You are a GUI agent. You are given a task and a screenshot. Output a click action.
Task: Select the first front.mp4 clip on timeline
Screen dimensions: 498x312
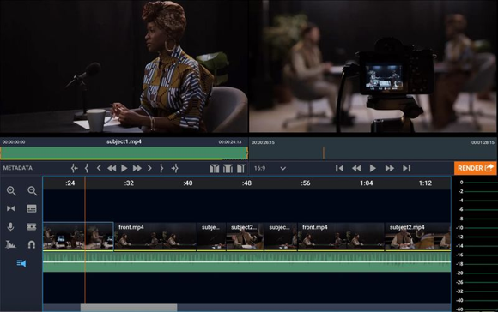(x=155, y=237)
